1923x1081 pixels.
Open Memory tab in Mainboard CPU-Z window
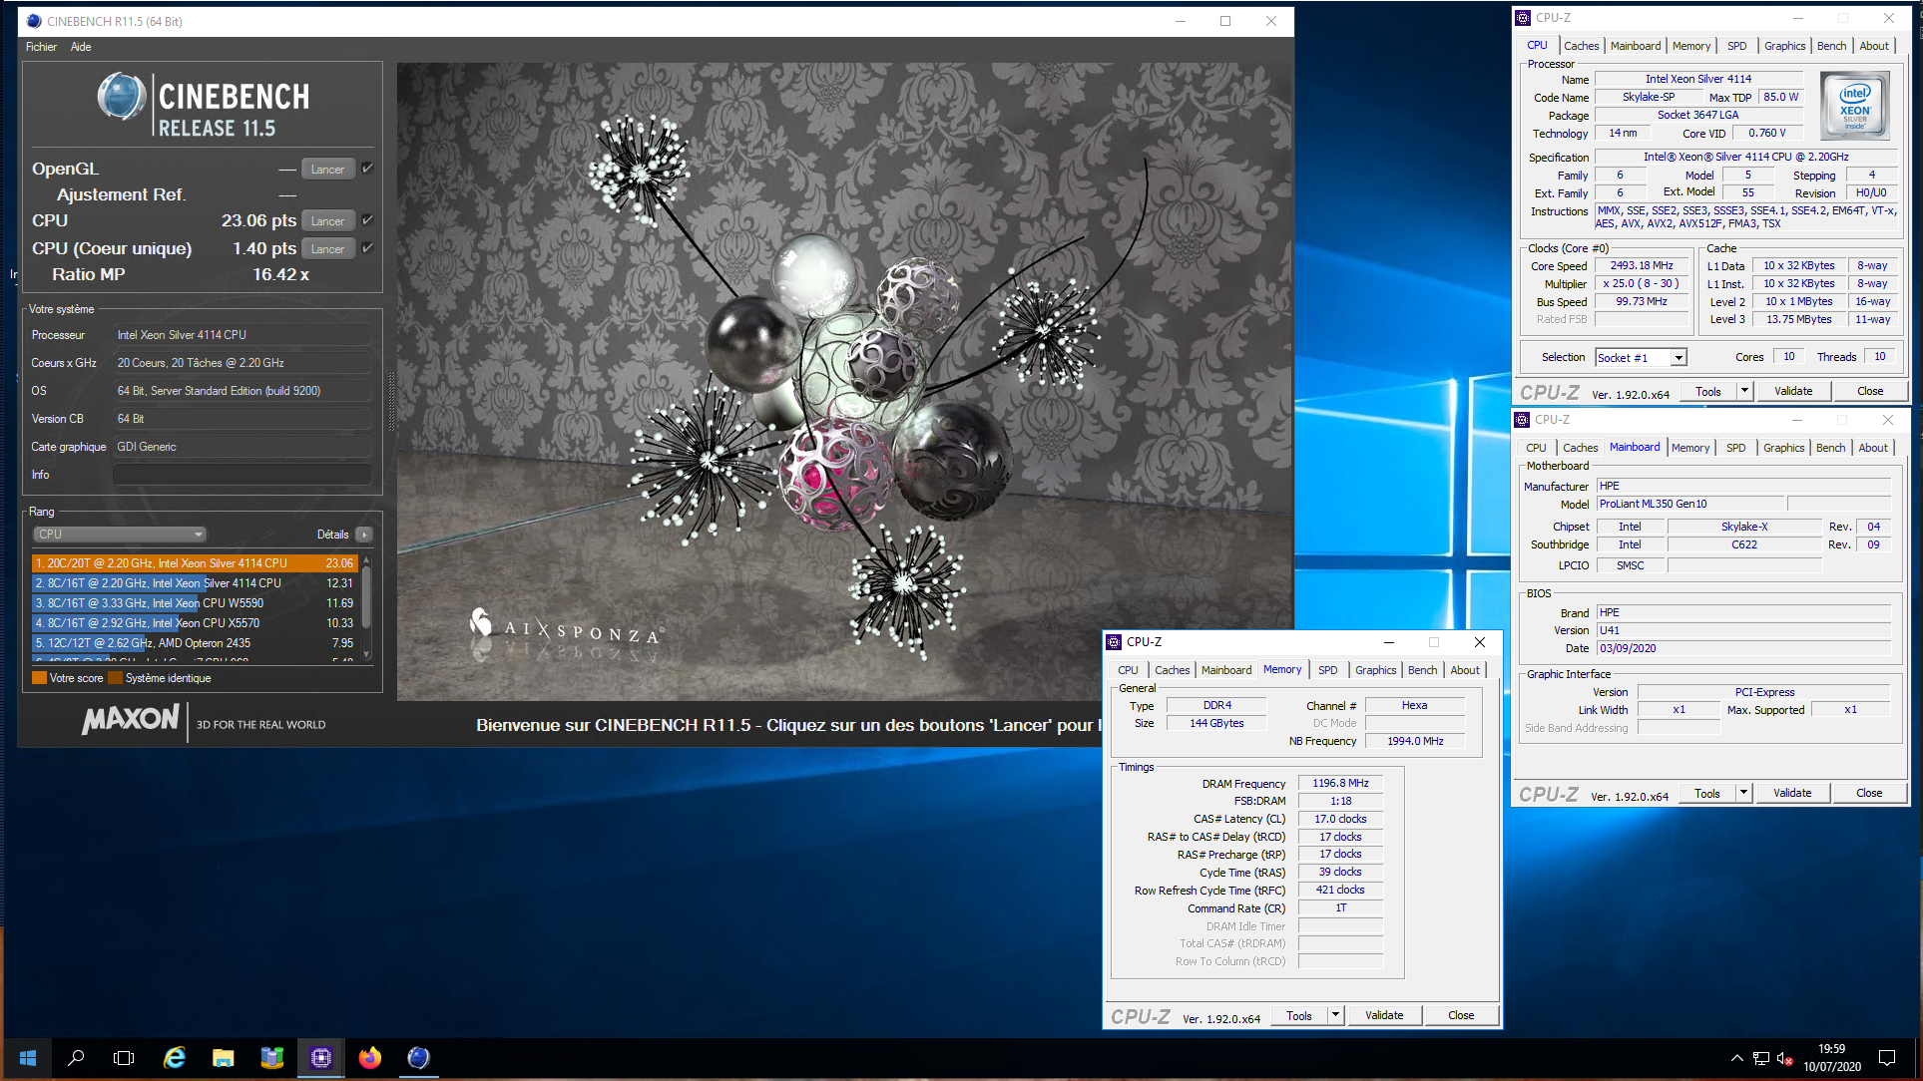[1690, 448]
